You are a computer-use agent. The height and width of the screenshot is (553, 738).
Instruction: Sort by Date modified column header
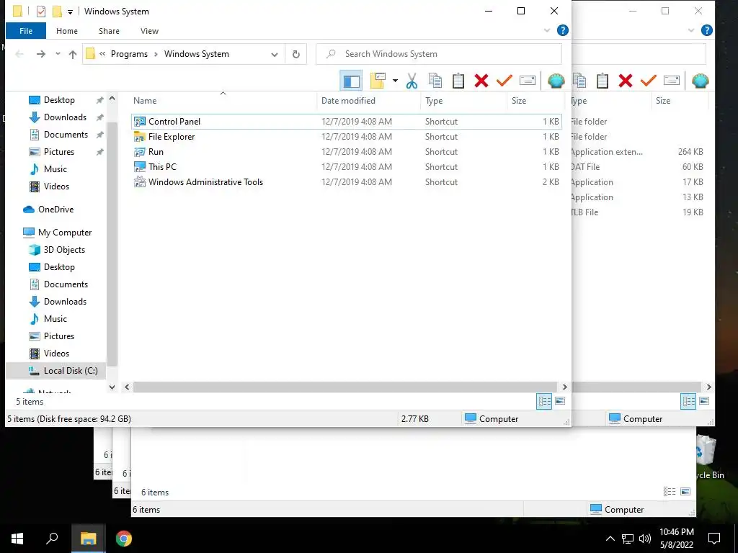[x=369, y=101]
